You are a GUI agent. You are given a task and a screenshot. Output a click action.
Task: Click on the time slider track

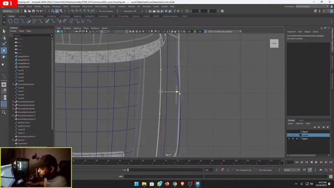coord(177,162)
